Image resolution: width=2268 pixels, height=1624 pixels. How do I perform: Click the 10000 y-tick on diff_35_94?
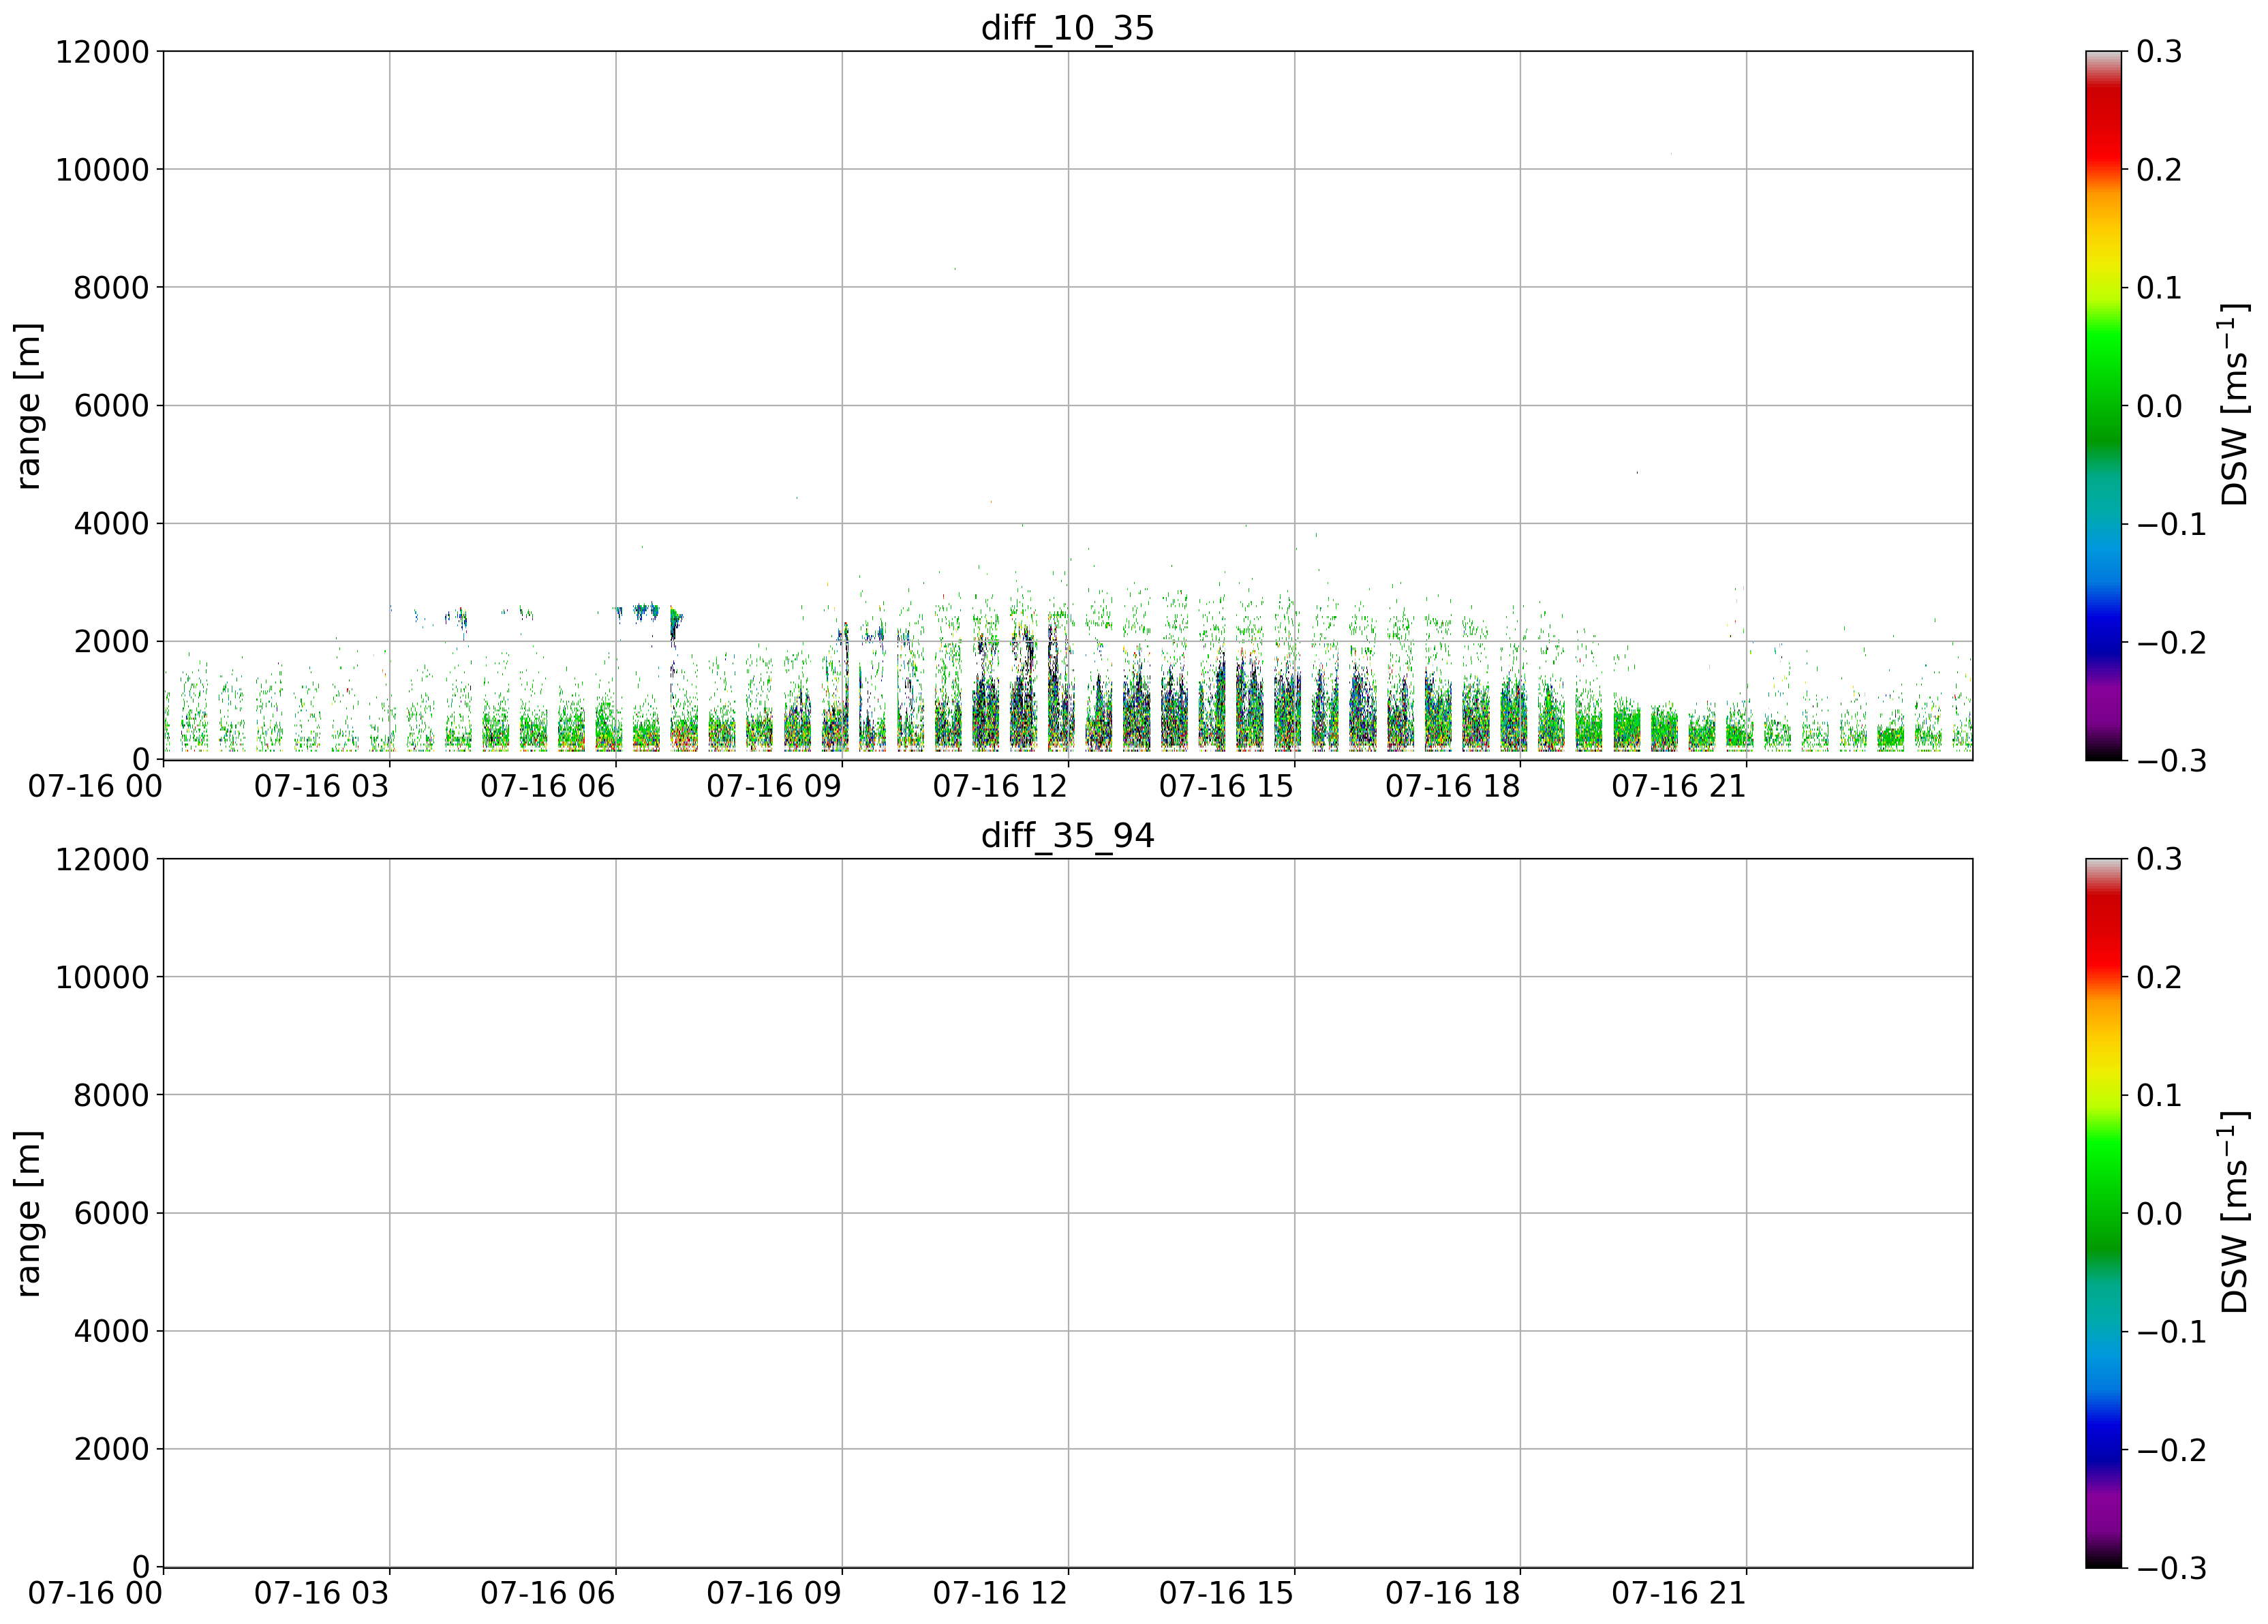pyautogui.click(x=102, y=978)
